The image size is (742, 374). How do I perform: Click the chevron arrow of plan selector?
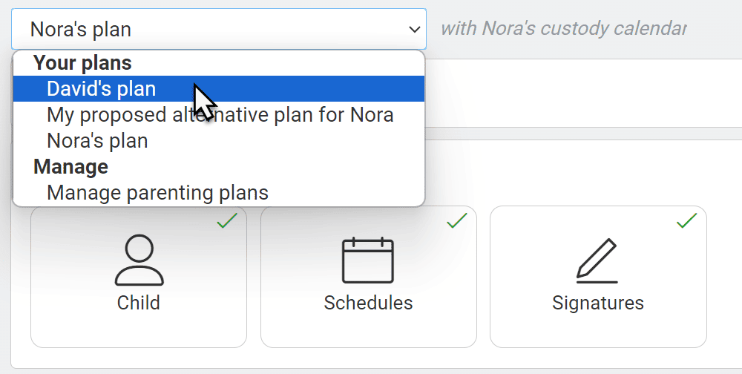pyautogui.click(x=415, y=30)
